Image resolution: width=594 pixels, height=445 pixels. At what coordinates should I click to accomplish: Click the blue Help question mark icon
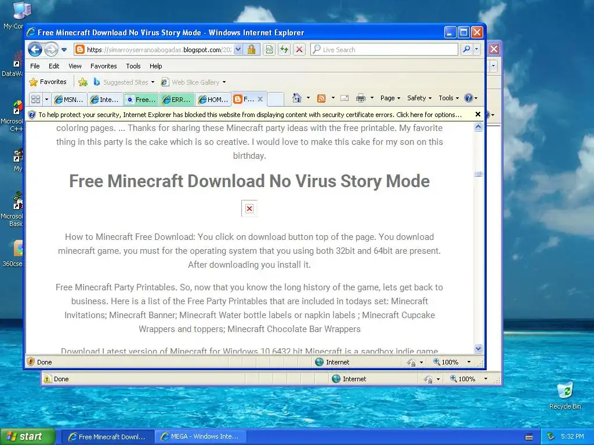pyautogui.click(x=469, y=98)
